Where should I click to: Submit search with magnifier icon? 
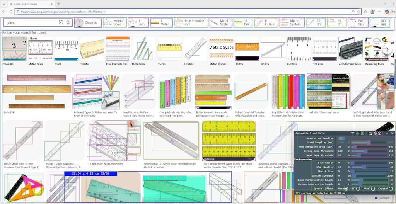point(68,22)
